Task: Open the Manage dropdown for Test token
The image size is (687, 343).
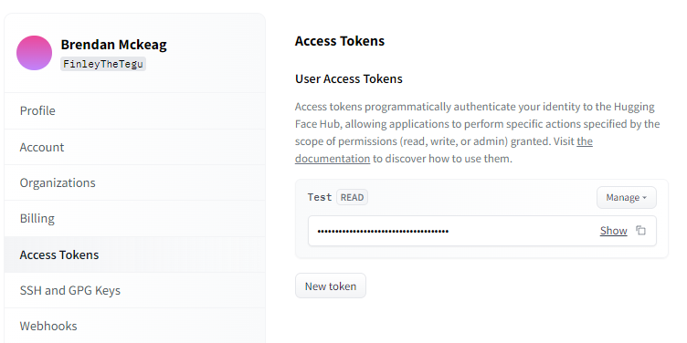Action: pyautogui.click(x=627, y=198)
